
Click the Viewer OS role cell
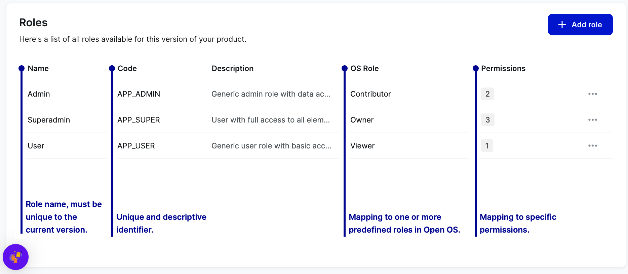362,146
